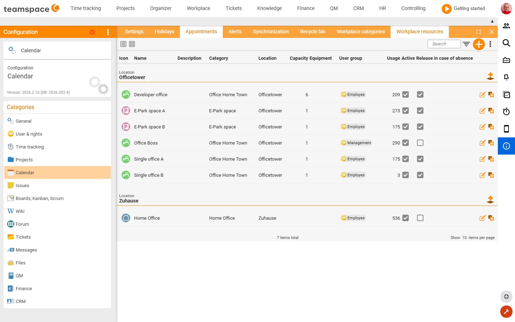The height and width of the screenshot is (322, 515).
Task: Toggle Active checkbox for Home Office
Action: pos(406,218)
